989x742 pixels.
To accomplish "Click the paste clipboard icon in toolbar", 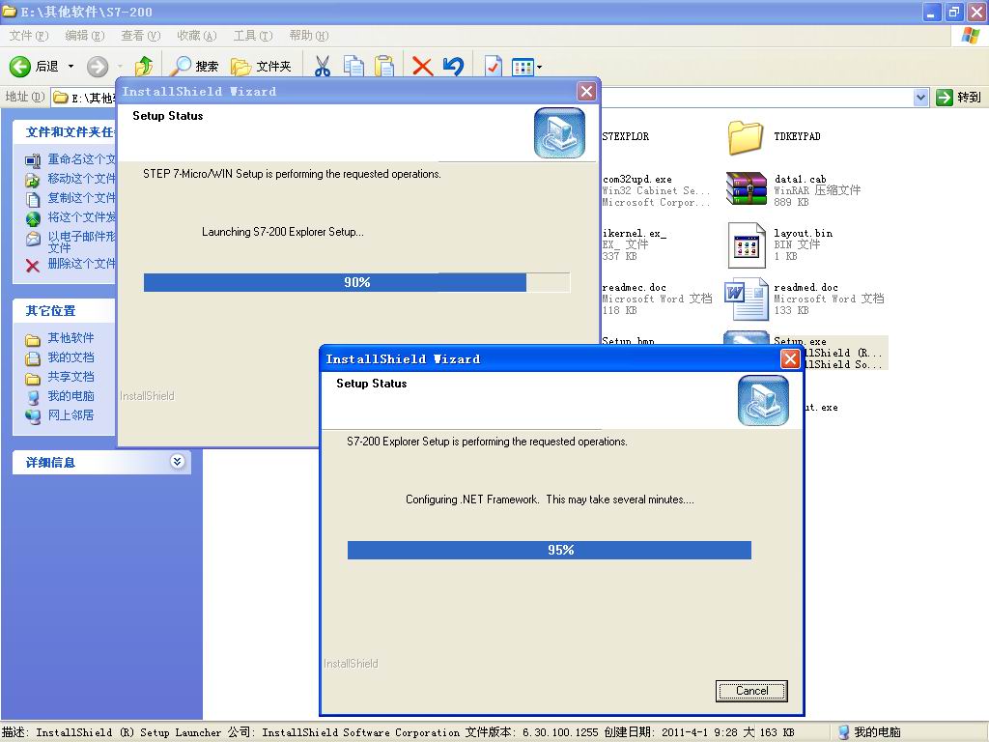I will (384, 66).
